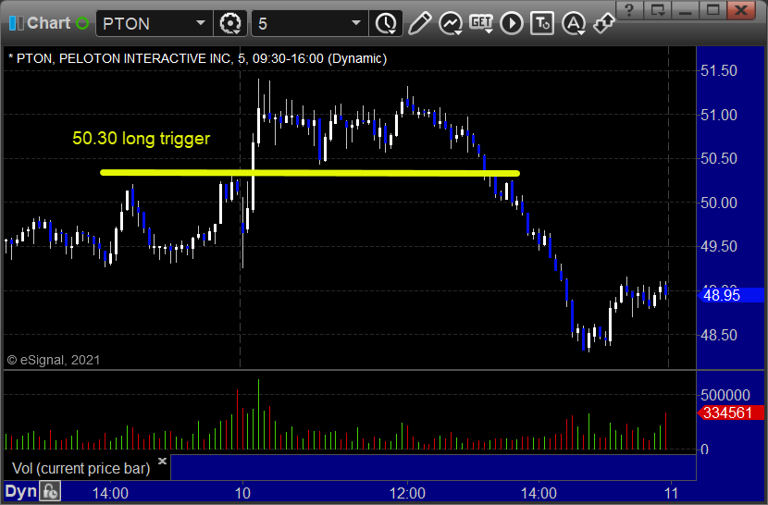
Task: Click the 334561 volume marker
Action: click(730, 413)
